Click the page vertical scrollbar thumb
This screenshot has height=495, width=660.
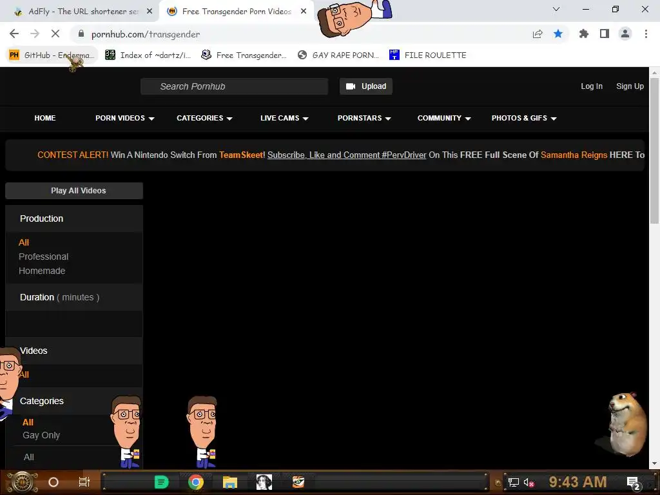coord(654,150)
